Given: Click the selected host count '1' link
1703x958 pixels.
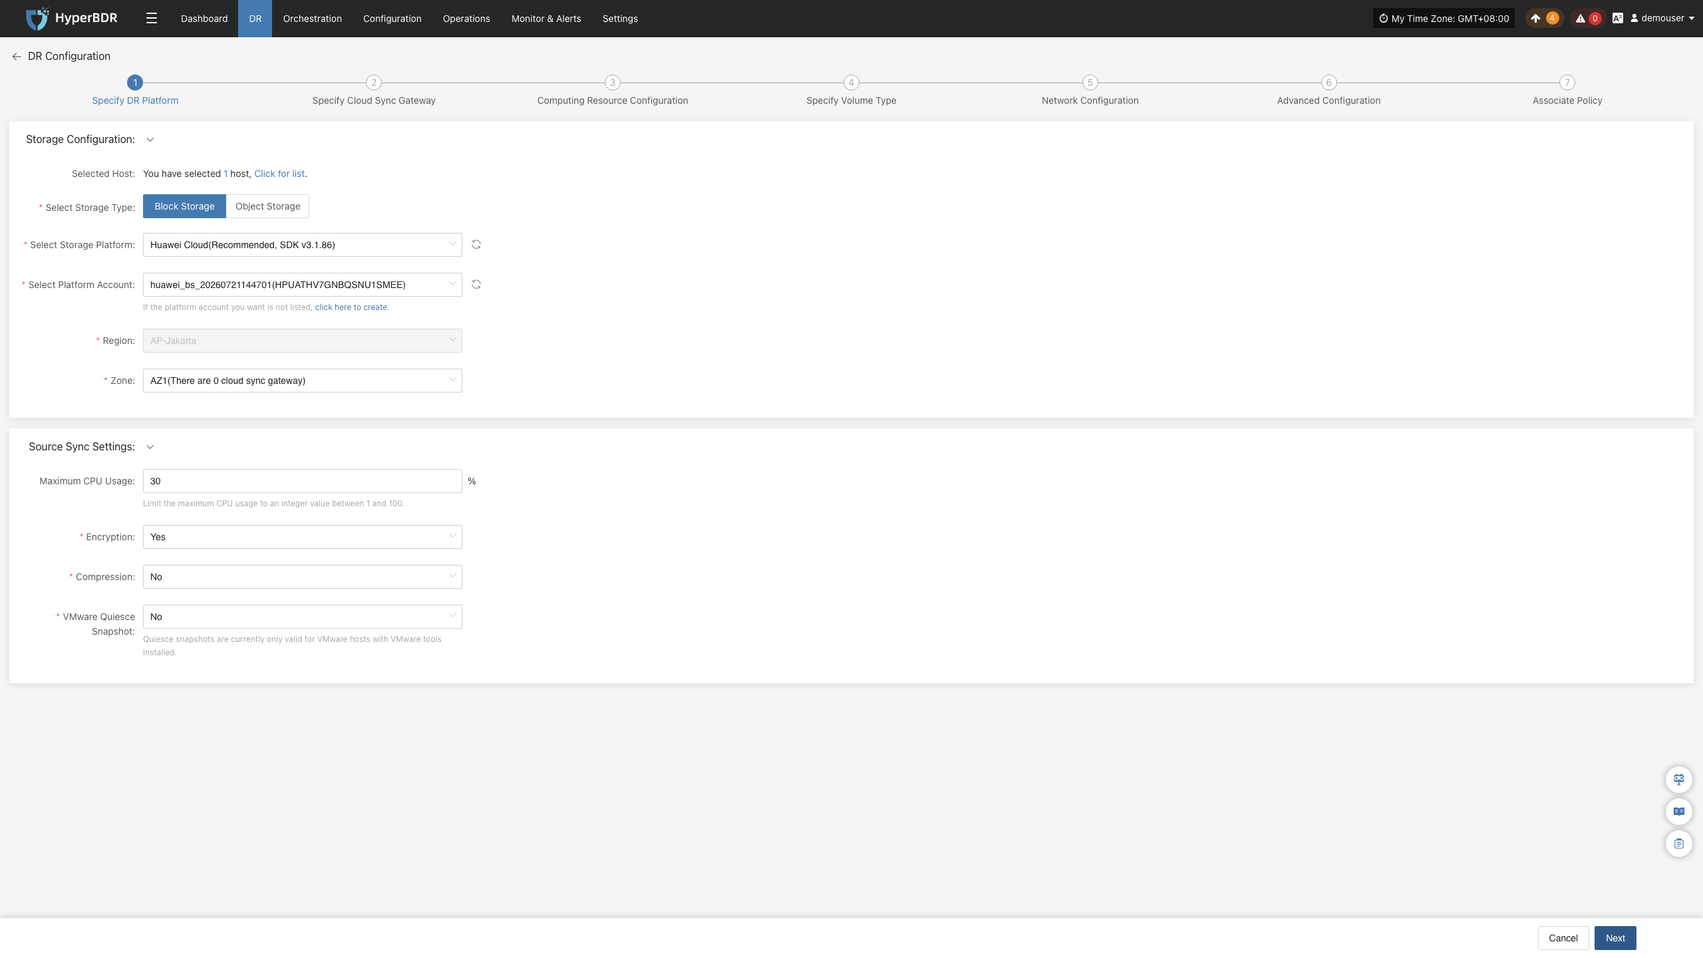Looking at the screenshot, I should pos(226,174).
